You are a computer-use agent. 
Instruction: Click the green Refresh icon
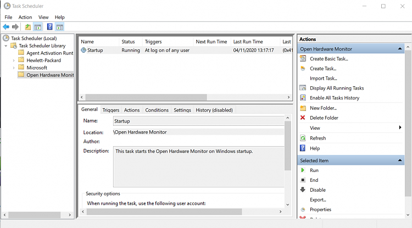click(303, 138)
